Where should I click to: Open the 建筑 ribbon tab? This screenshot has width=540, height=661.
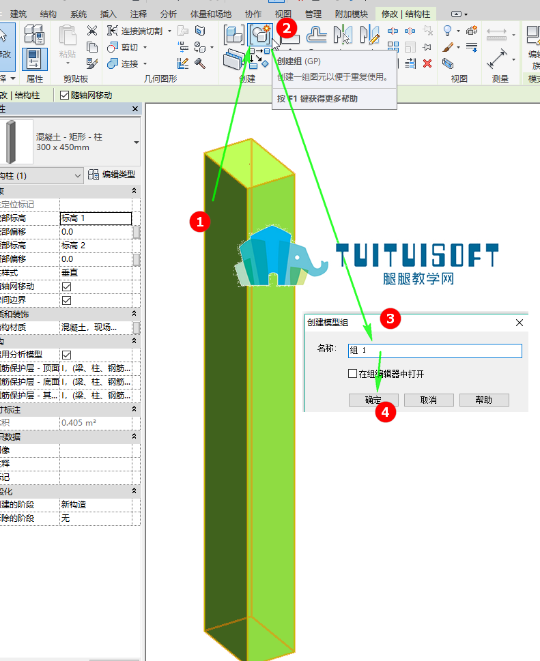pyautogui.click(x=18, y=14)
